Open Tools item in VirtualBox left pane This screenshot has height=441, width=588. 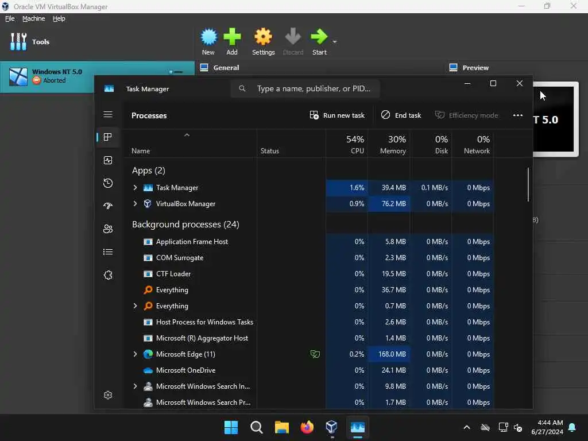[x=30, y=41]
